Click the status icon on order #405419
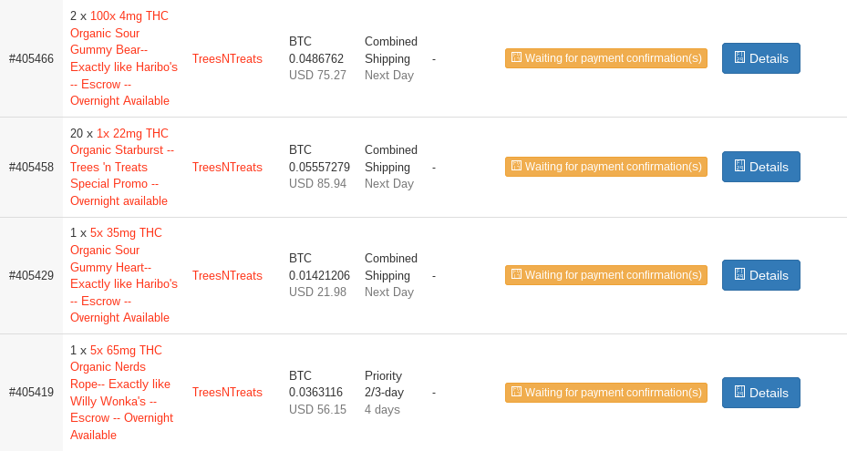 516,392
